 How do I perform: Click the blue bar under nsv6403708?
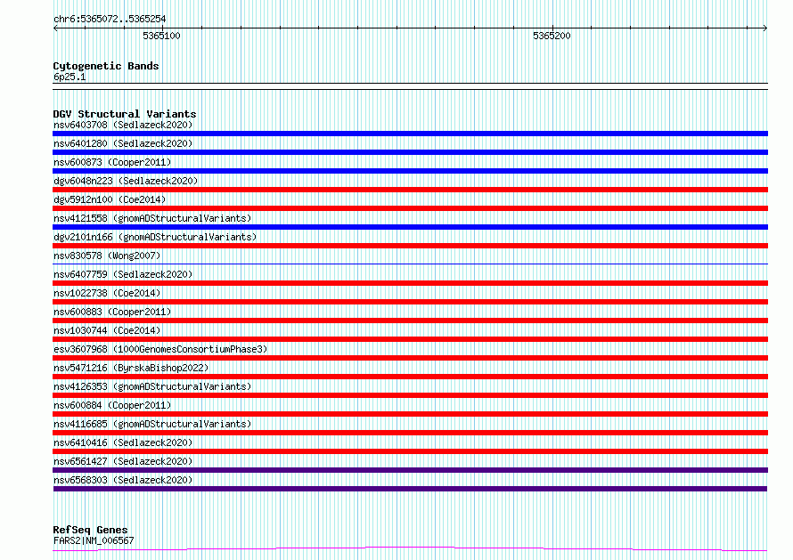410,134
